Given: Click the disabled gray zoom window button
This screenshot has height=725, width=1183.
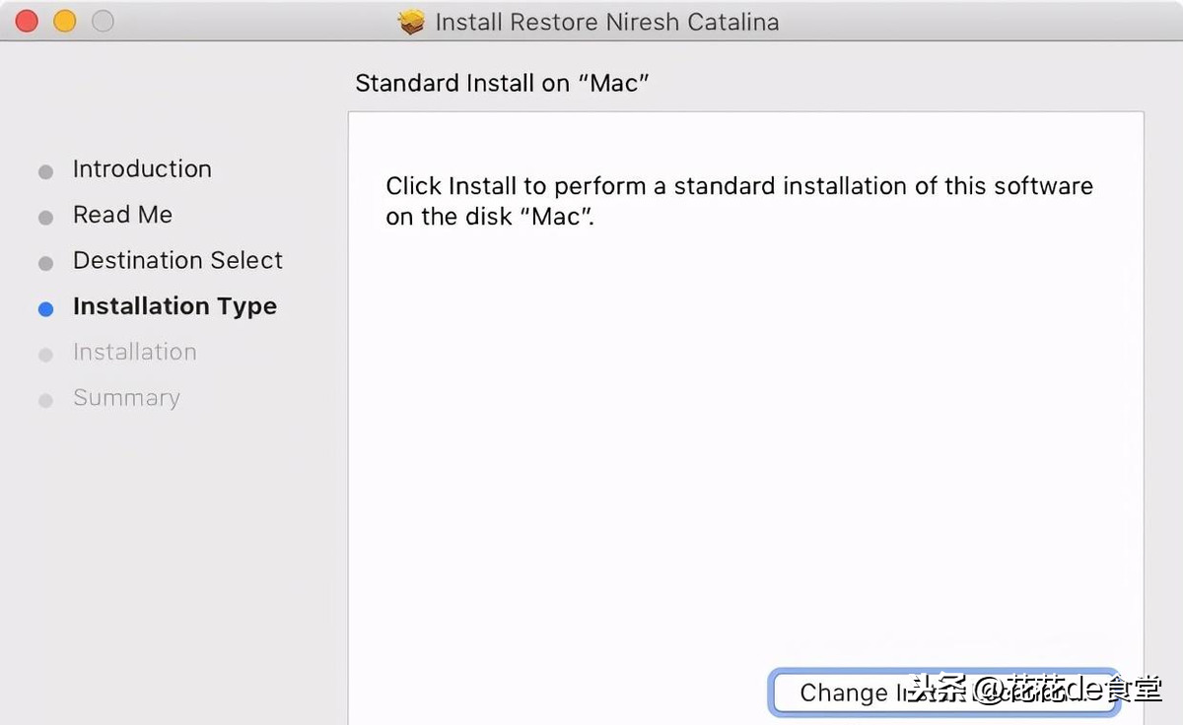Looking at the screenshot, I should click(x=103, y=21).
